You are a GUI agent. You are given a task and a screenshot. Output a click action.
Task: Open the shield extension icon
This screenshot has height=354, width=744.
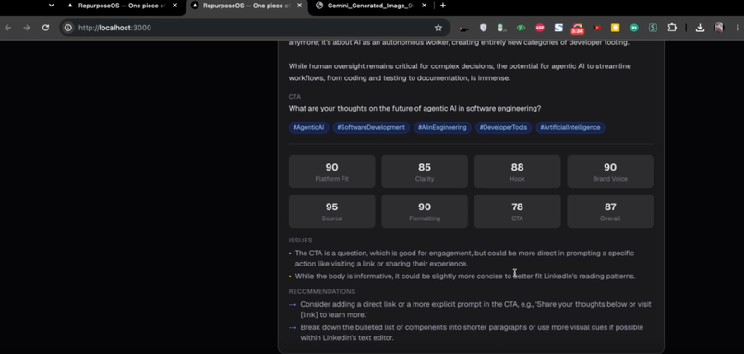click(483, 28)
